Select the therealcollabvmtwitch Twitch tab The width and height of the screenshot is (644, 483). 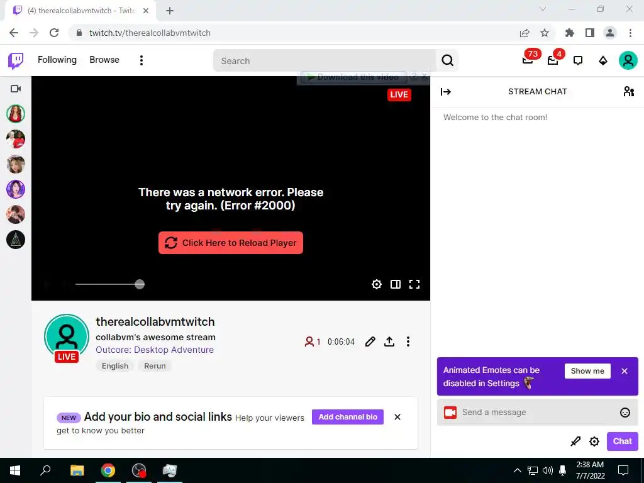[x=80, y=11]
